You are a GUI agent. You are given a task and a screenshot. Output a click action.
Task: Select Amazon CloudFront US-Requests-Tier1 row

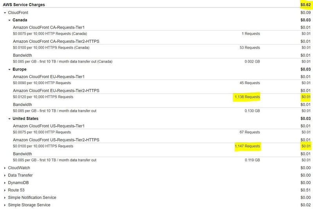tap(162, 126)
